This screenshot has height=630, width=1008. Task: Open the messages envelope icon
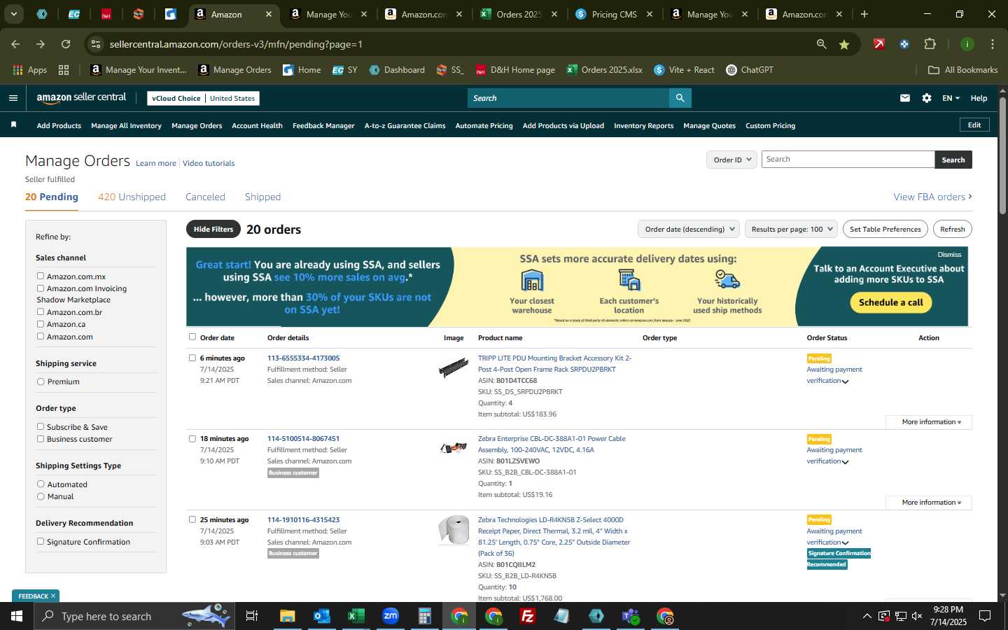[905, 98]
